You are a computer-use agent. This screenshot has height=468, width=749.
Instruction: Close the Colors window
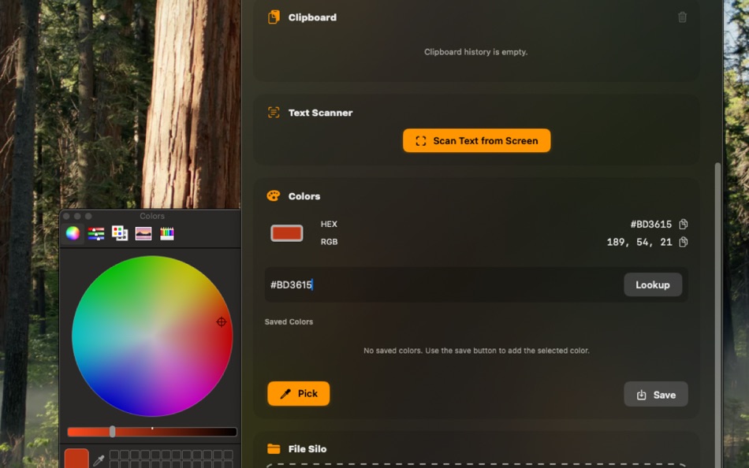[x=66, y=217]
